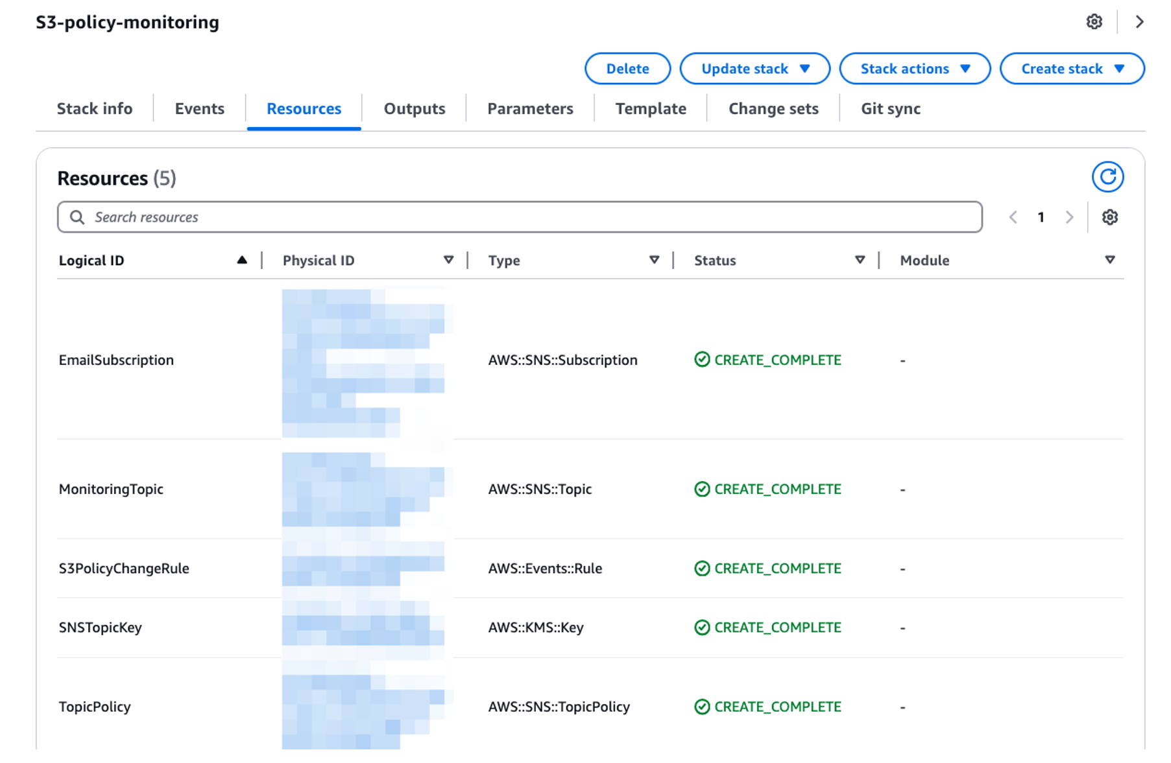The width and height of the screenshot is (1171, 763).
Task: Select the Resources tab
Action: [304, 109]
